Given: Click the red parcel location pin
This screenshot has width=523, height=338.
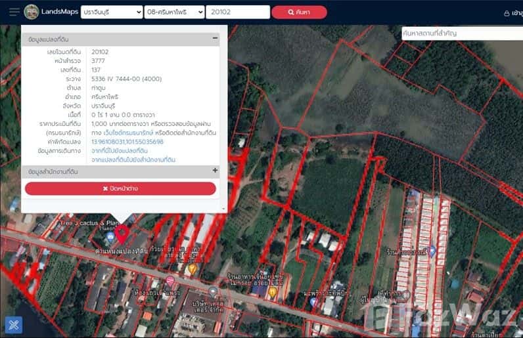Looking at the screenshot, I should click(x=123, y=235).
